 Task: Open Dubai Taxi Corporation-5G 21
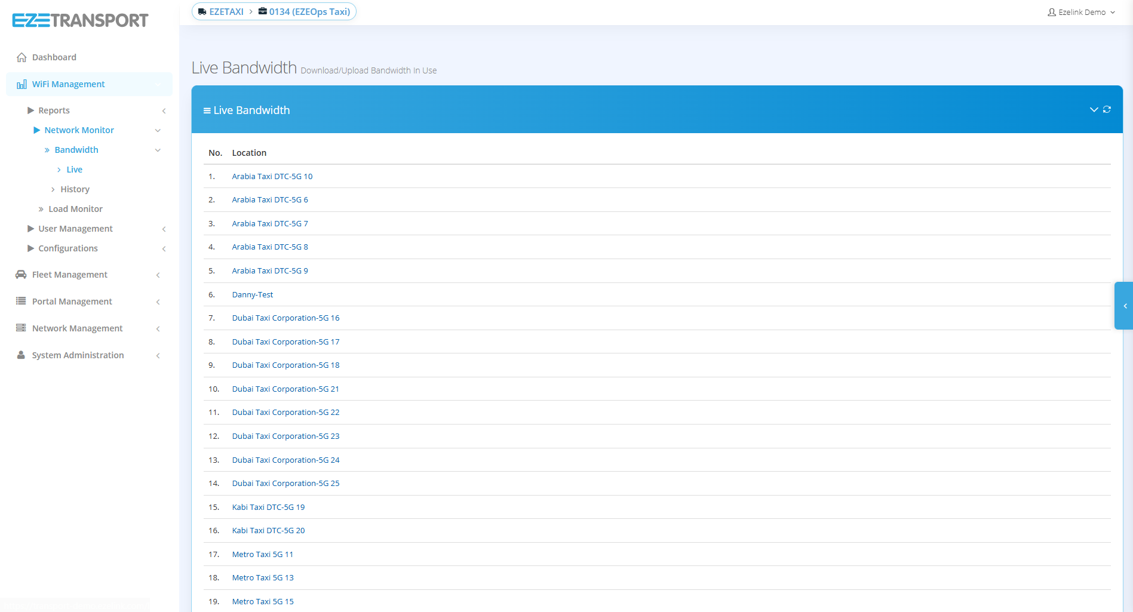(285, 389)
